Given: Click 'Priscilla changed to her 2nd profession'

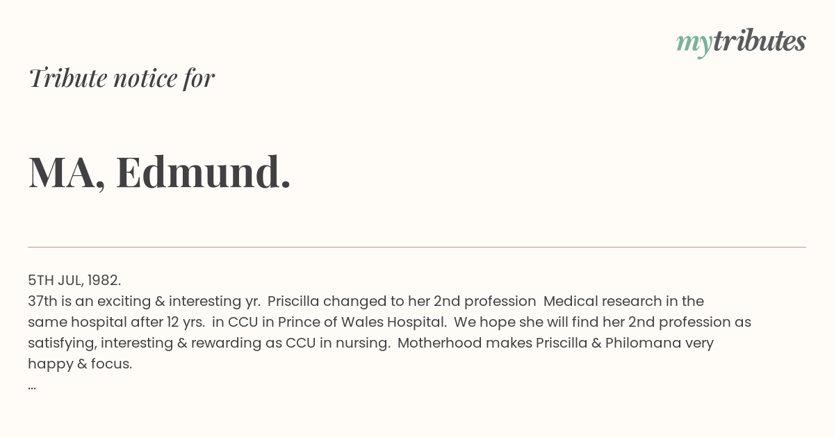Looking at the screenshot, I should (x=402, y=301).
